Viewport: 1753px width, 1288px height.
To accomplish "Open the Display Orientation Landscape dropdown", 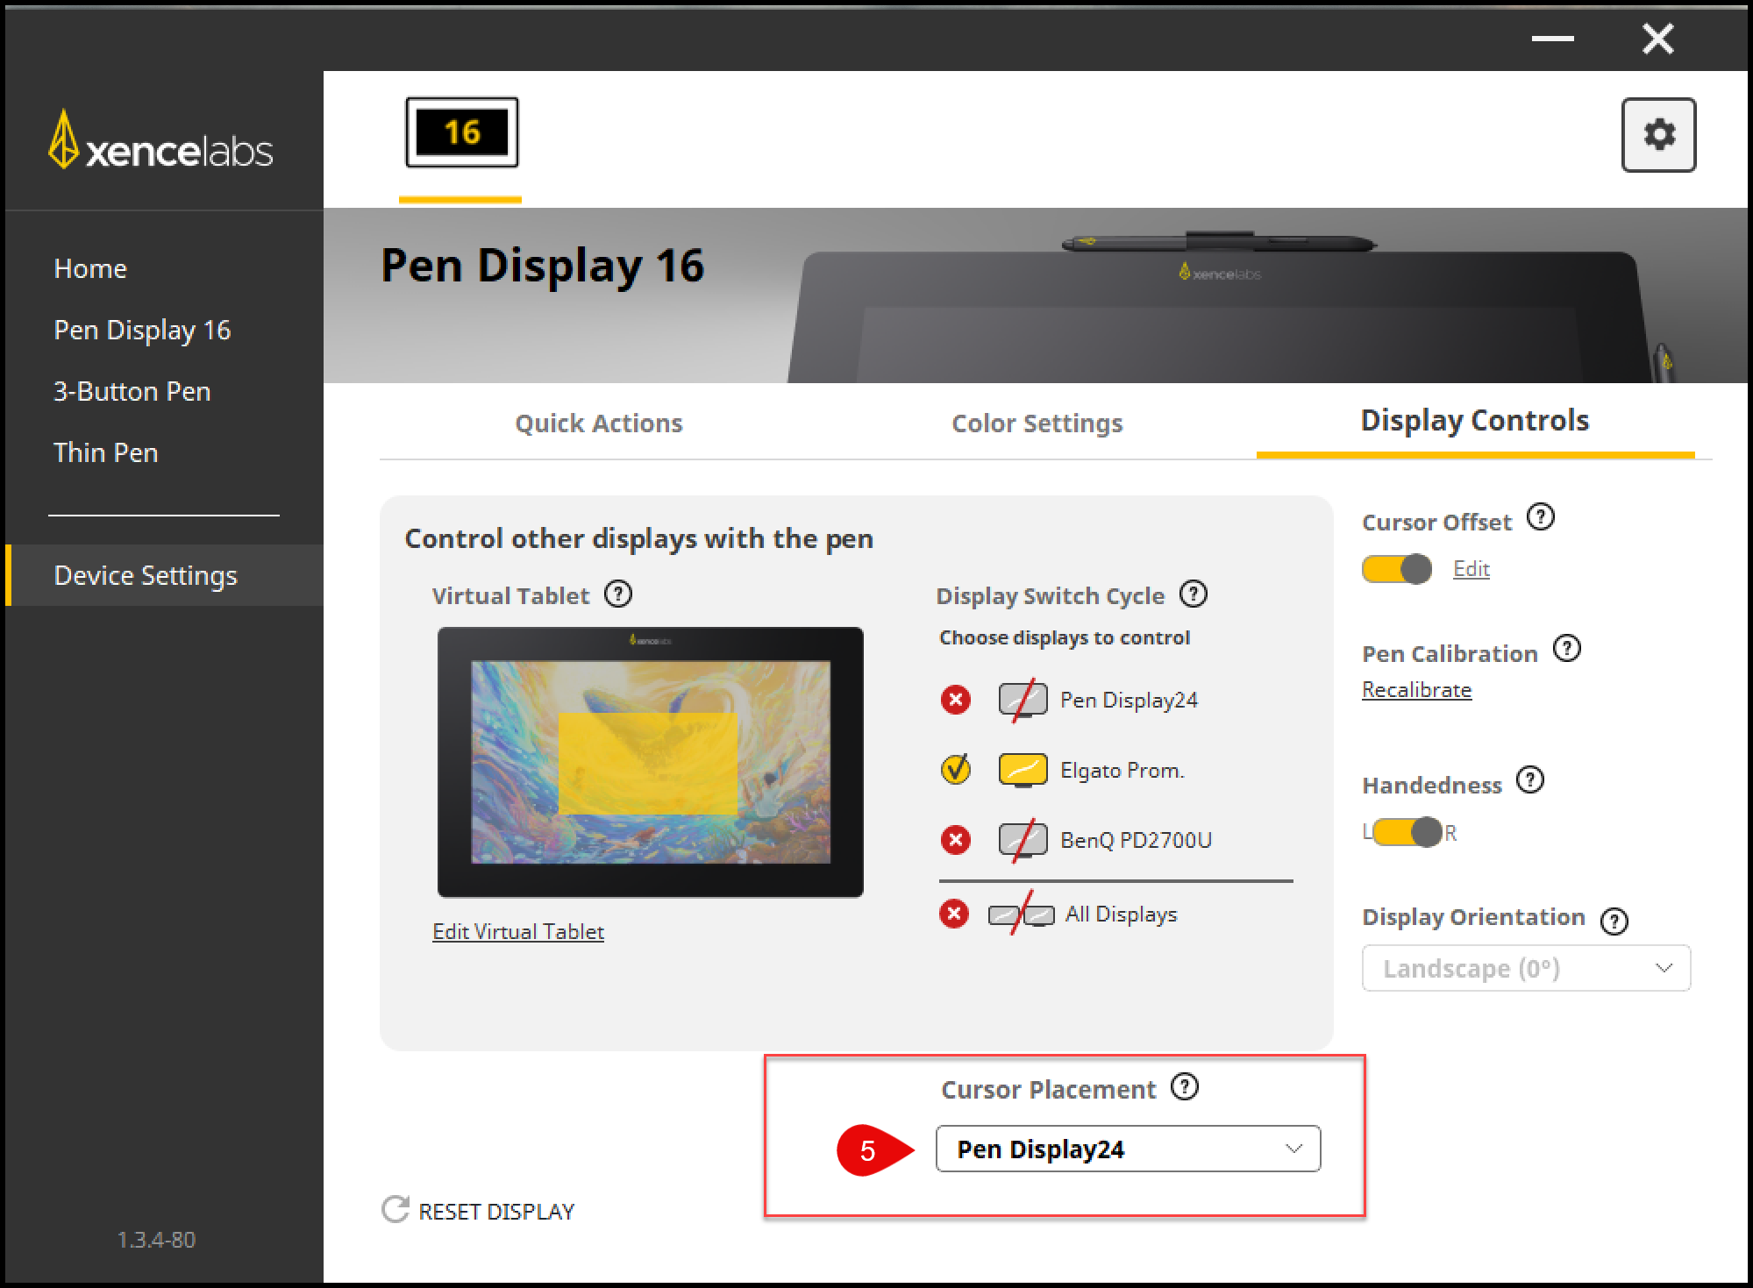I will (x=1526, y=968).
